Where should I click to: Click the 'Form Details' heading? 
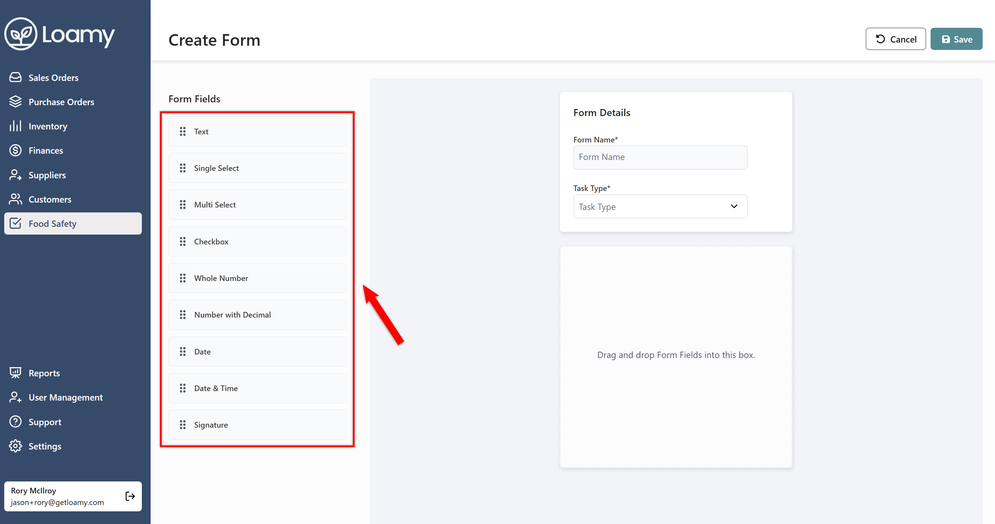[x=602, y=113]
